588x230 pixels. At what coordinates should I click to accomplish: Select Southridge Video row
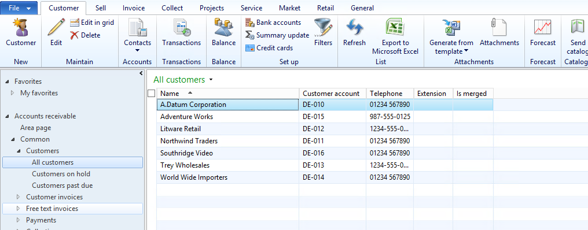(325, 153)
